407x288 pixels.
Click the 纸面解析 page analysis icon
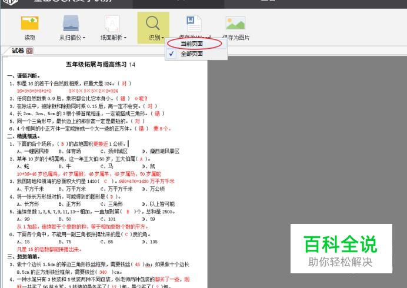(112, 24)
